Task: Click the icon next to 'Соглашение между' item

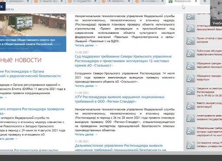Action: pos(190,145)
